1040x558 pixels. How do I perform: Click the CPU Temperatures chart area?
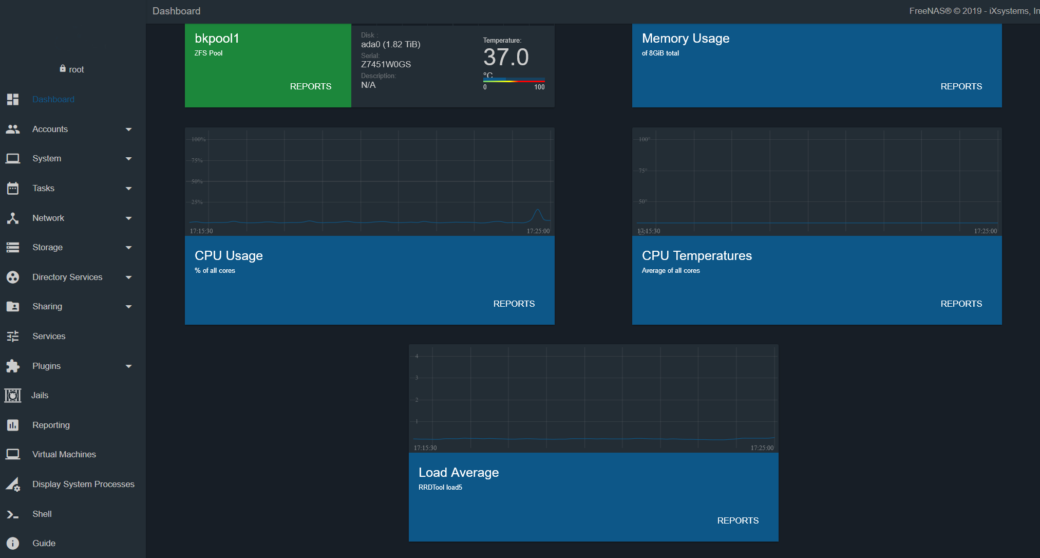click(817, 182)
